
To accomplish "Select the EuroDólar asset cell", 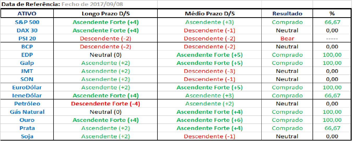I will coord(27,87).
